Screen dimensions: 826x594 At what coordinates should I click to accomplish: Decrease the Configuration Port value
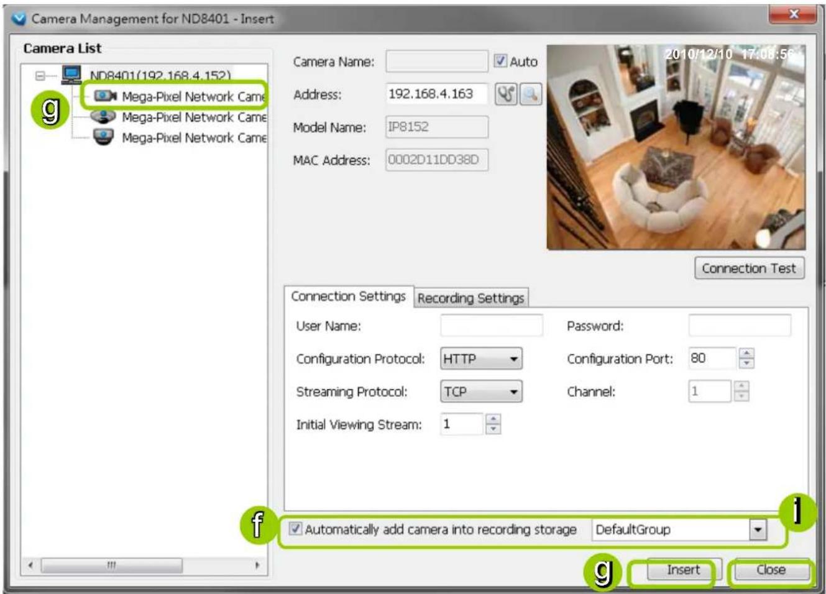pyautogui.click(x=746, y=363)
